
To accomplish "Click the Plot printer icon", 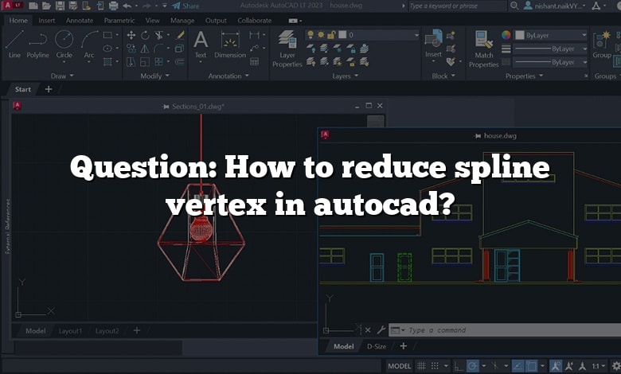I will pos(113,6).
